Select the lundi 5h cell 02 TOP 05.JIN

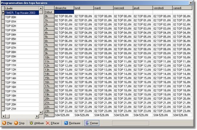[84, 37]
